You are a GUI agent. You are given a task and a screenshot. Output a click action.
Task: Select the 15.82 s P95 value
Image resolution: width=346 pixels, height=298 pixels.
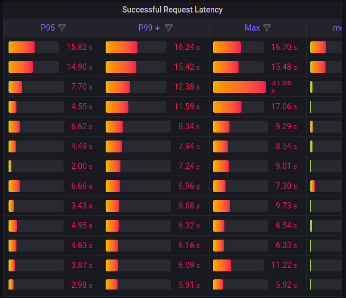tap(79, 48)
